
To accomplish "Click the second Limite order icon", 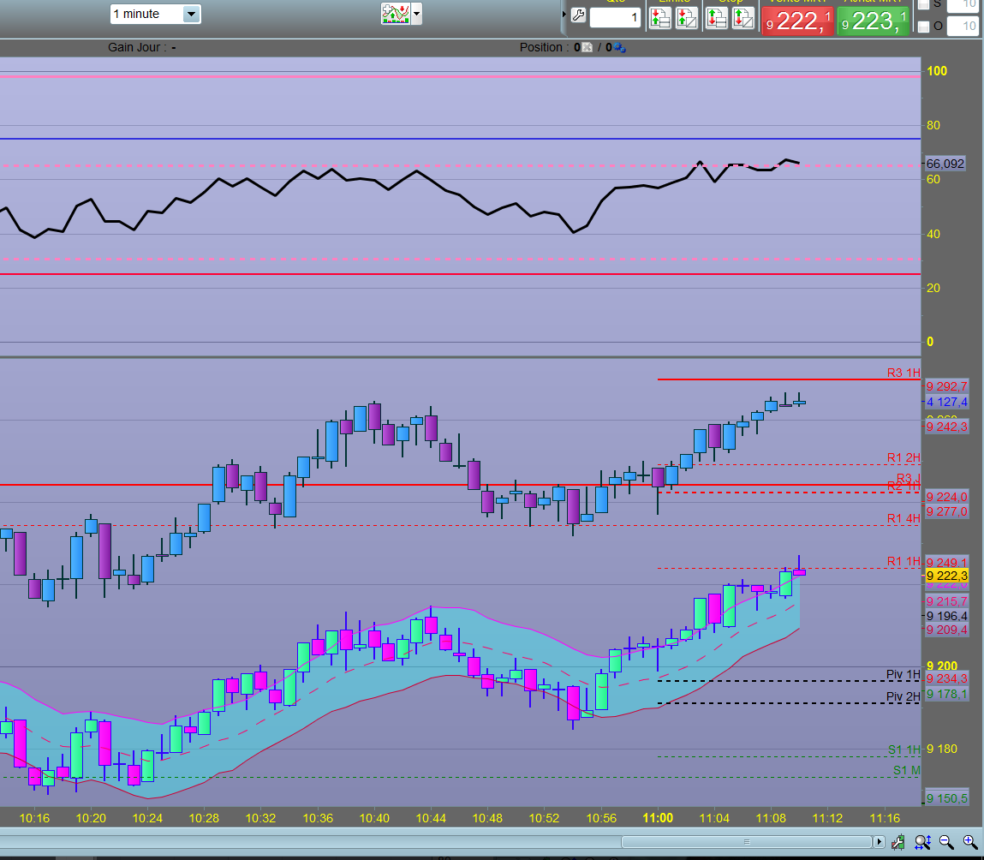I will (x=687, y=18).
